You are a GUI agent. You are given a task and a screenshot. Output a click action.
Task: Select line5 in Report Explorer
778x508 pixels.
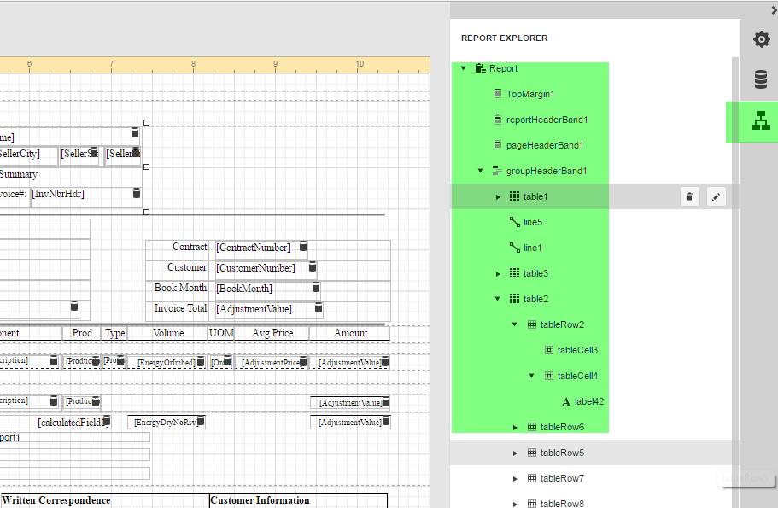coord(532,222)
